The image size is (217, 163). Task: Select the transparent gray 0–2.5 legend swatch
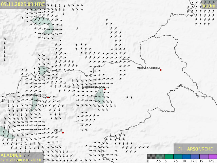pos(152,157)
